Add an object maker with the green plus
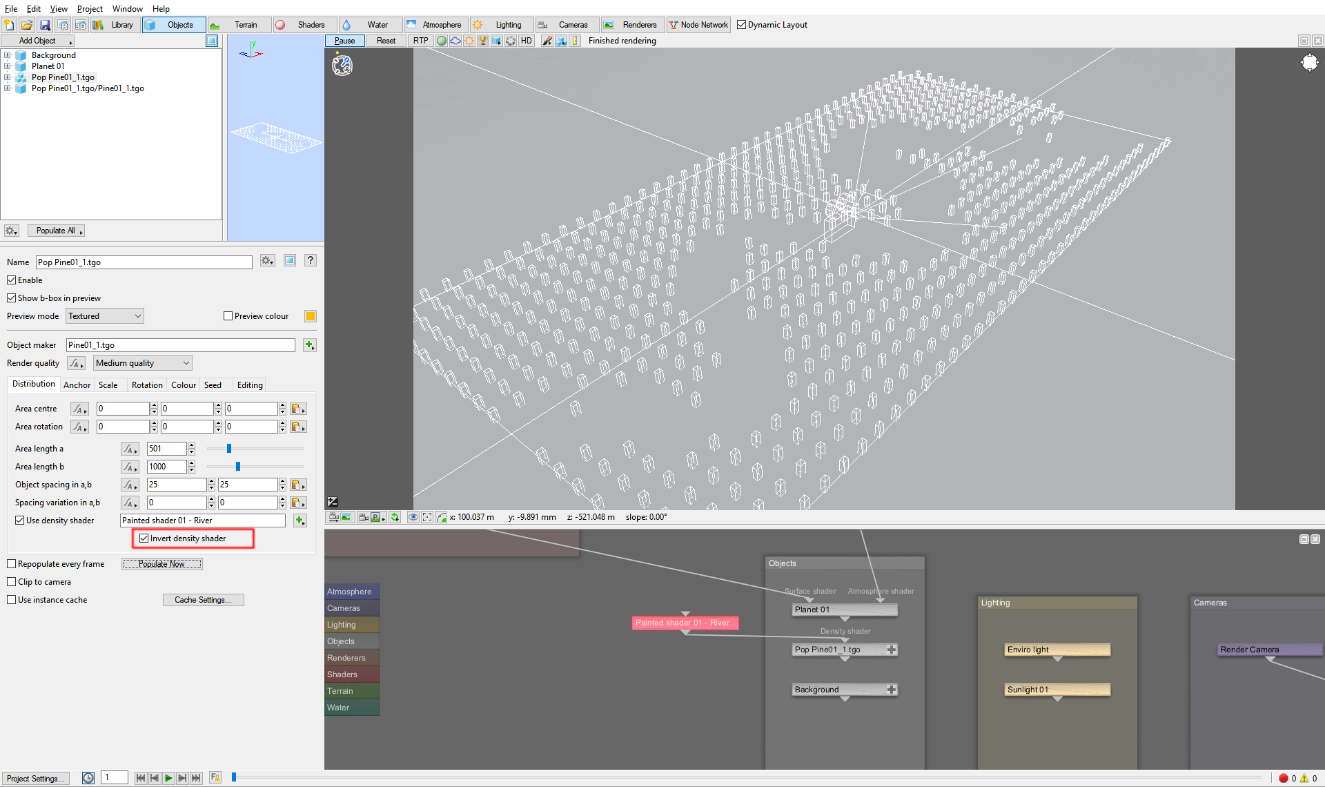 click(309, 345)
